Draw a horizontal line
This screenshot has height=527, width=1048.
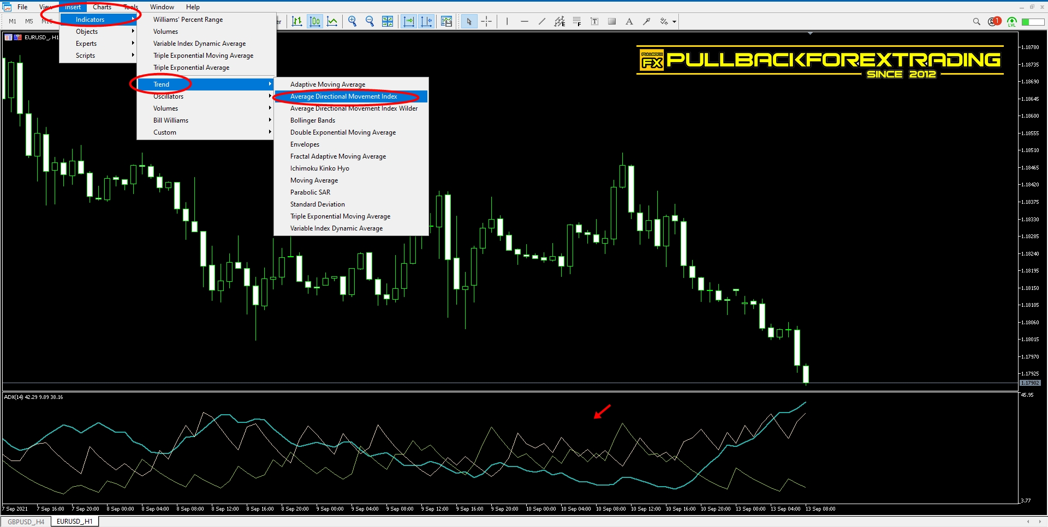pyautogui.click(x=525, y=21)
